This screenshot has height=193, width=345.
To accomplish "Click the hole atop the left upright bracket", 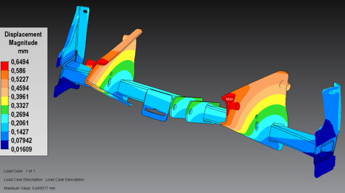I will click(85, 11).
